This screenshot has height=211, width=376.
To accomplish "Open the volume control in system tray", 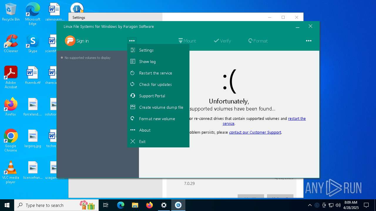I will (338, 205).
